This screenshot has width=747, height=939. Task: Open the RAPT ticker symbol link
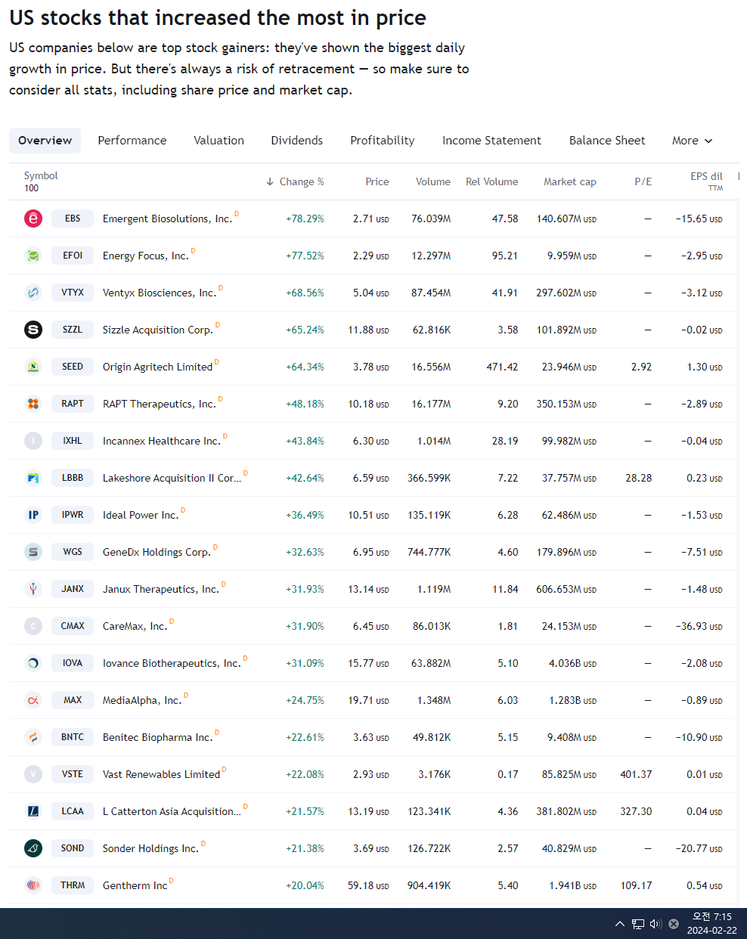point(73,404)
